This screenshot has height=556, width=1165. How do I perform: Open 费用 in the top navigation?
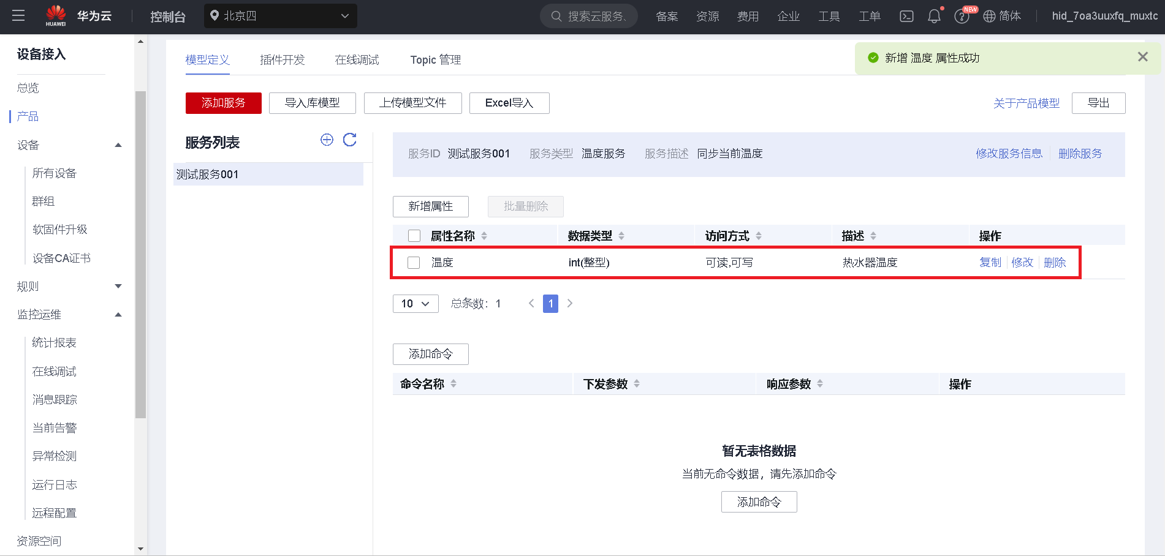tap(748, 17)
